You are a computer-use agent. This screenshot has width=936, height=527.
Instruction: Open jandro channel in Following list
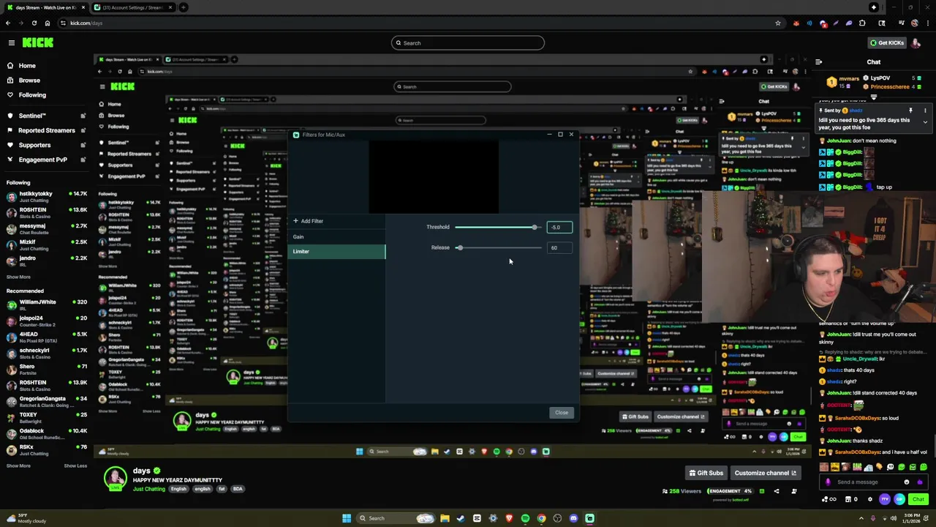click(x=46, y=261)
